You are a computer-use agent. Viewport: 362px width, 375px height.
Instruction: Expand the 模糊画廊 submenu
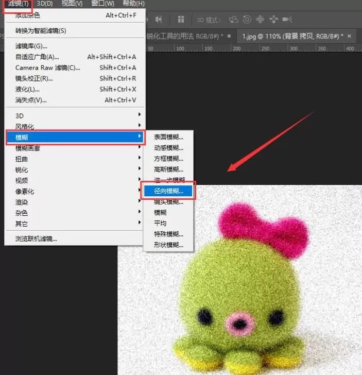coord(75,148)
